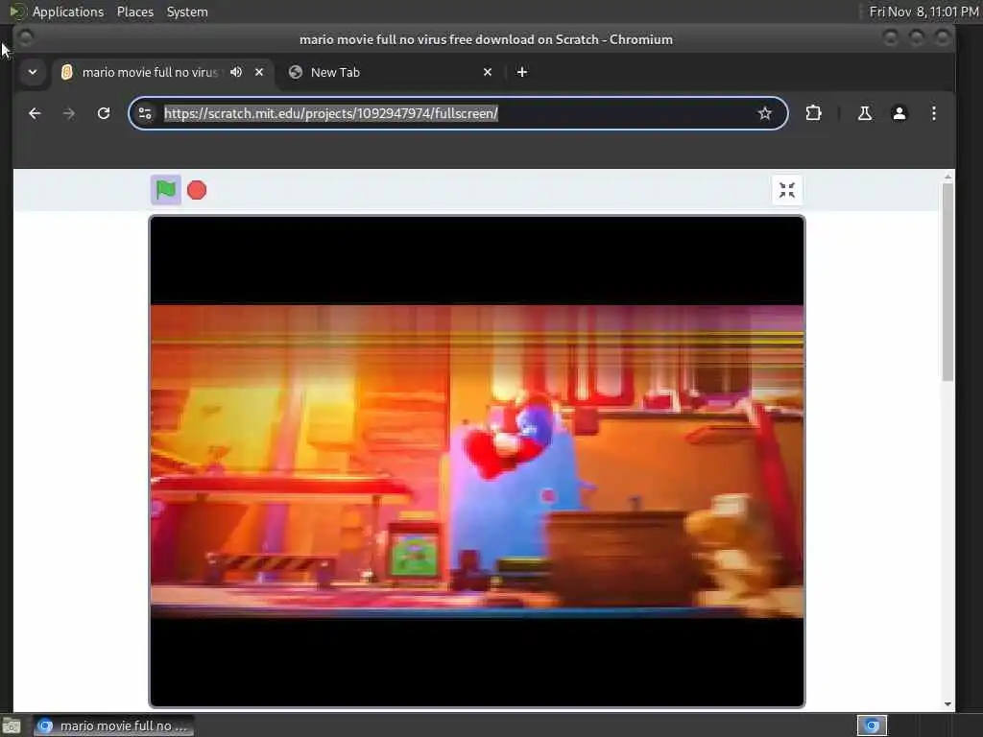Close the New Tab tab
Screen dimensions: 983x737
(487, 72)
